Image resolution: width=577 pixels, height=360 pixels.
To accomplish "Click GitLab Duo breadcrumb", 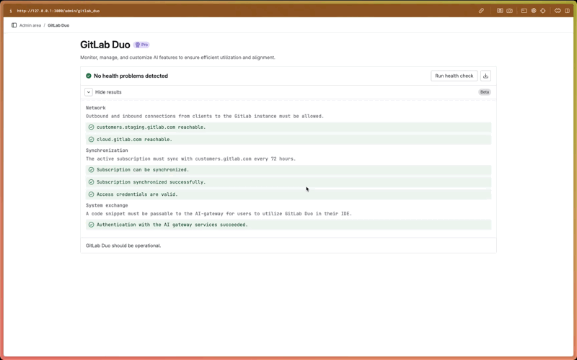I will [x=58, y=25].
